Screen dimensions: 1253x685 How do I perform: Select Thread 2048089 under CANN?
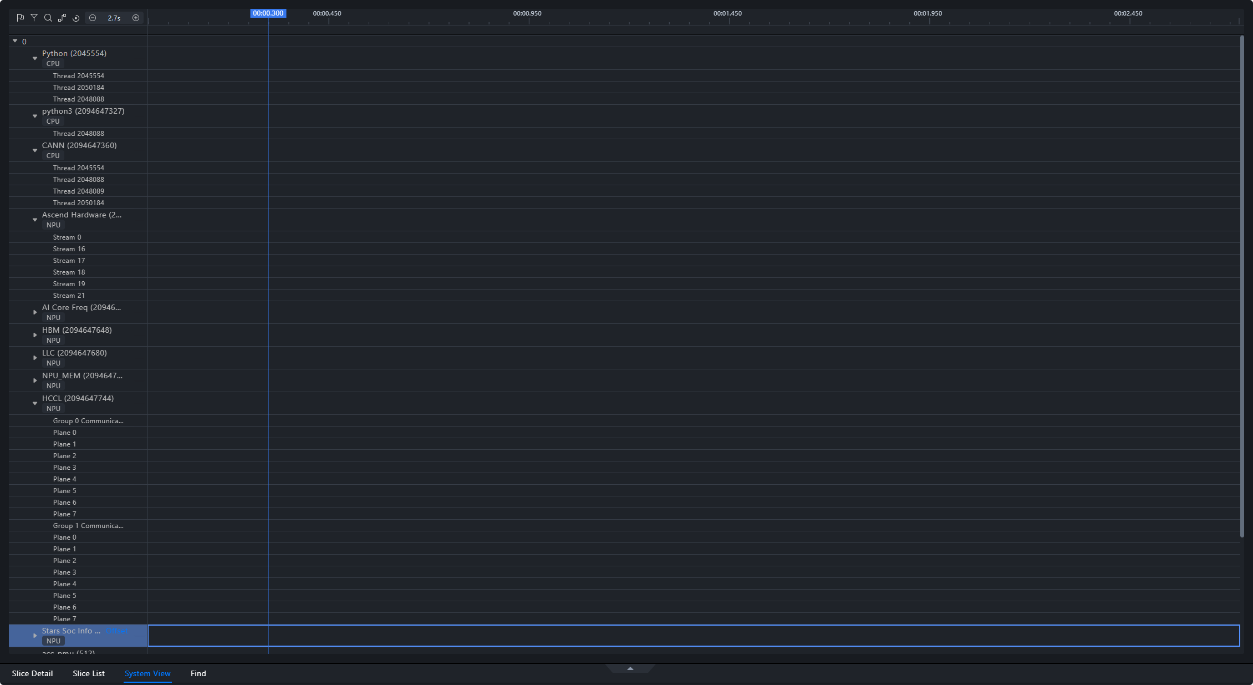(78, 191)
